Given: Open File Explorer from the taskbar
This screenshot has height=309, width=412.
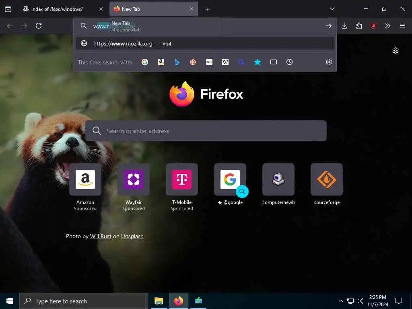Looking at the screenshot, I should point(159,301).
